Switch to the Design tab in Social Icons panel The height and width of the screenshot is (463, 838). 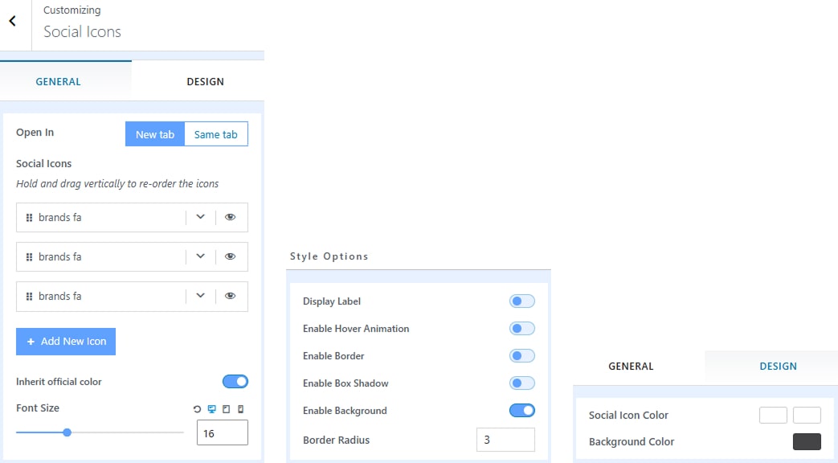[205, 81]
